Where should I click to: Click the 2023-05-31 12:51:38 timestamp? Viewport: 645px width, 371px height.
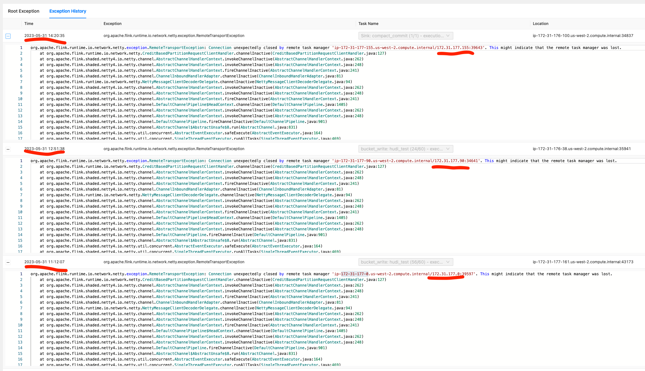click(x=44, y=149)
